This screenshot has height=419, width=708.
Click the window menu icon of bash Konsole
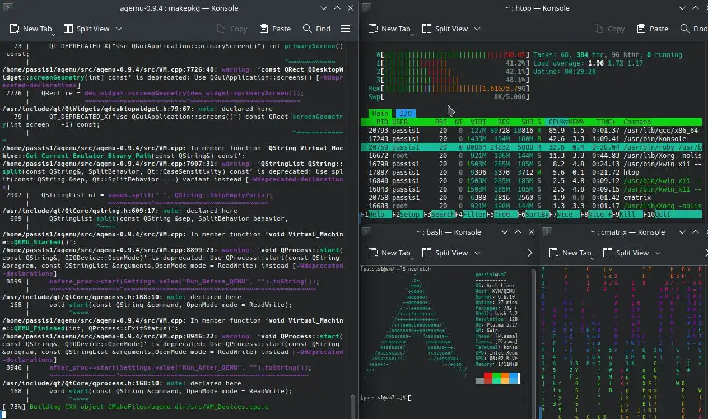tap(366, 232)
